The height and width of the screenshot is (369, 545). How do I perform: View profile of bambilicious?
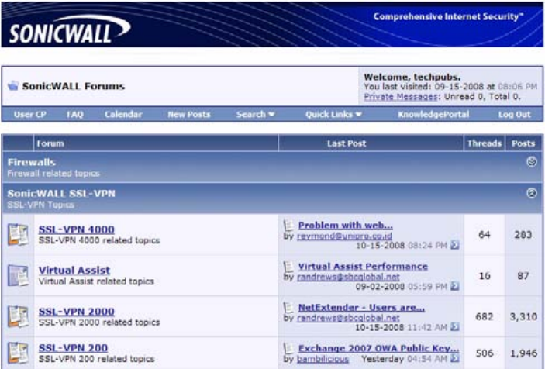point(323,359)
